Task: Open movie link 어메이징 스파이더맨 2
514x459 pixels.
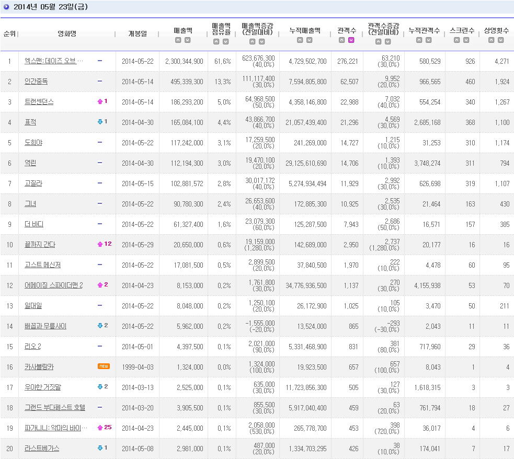Action: point(54,285)
